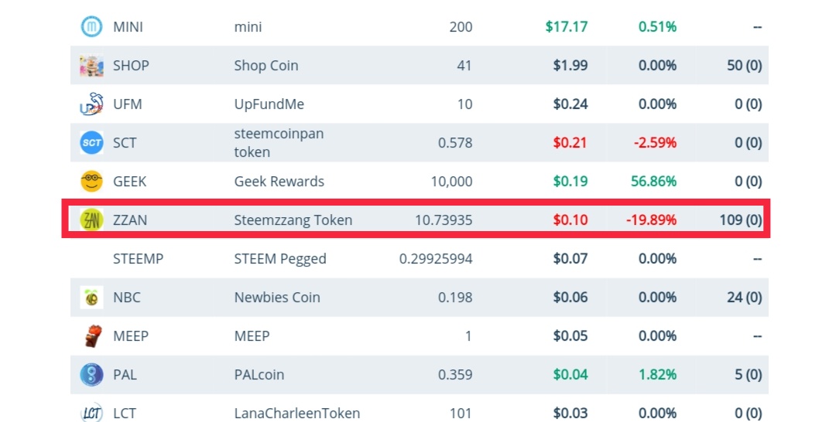
Task: Click the blue SCT token icon
Action: click(91, 143)
